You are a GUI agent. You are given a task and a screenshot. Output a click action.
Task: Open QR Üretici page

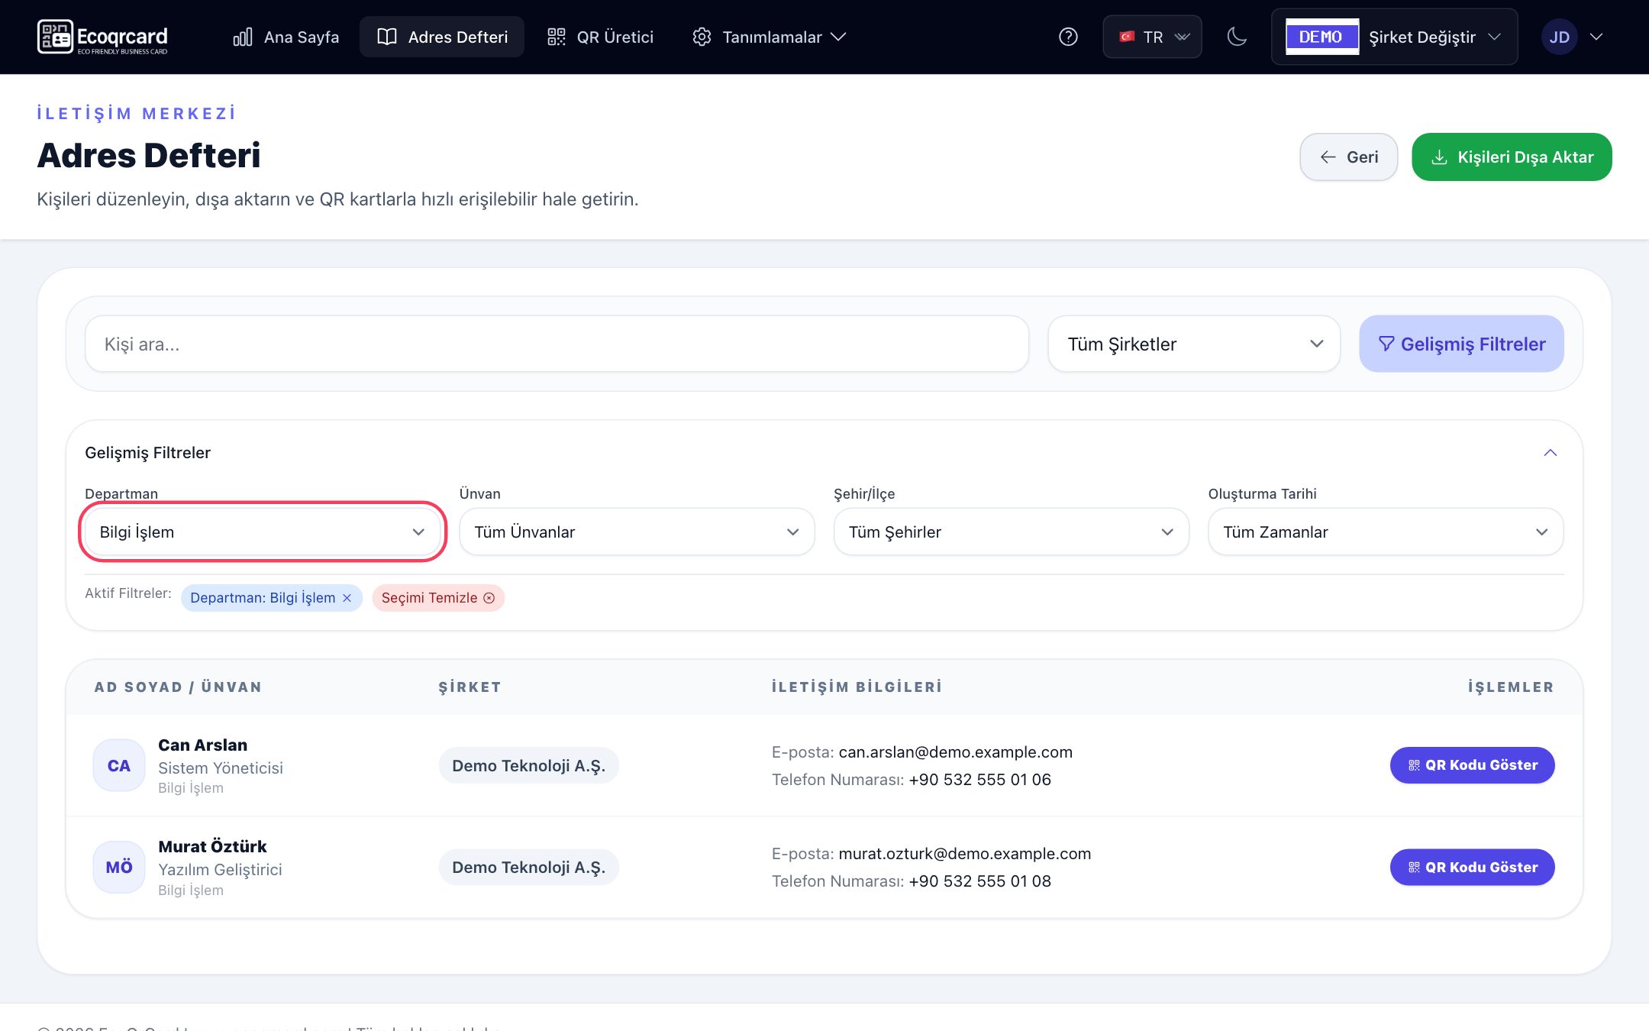click(601, 37)
